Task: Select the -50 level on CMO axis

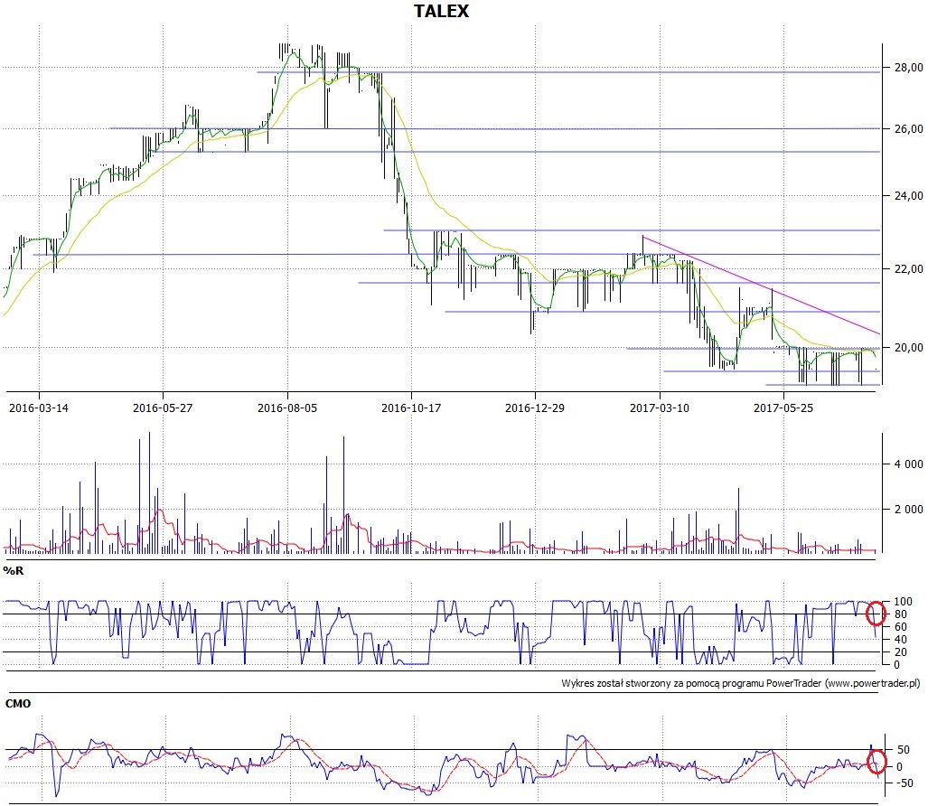Action: click(904, 783)
